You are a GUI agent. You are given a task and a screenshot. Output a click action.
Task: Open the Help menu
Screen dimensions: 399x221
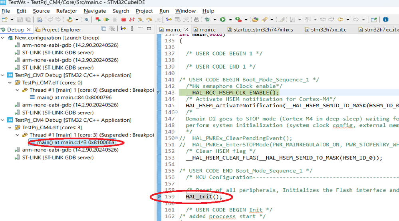coord(208,11)
